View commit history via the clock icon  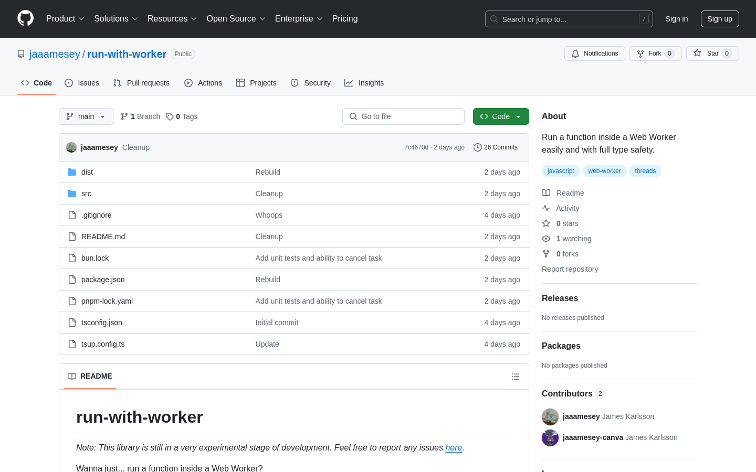click(x=477, y=147)
